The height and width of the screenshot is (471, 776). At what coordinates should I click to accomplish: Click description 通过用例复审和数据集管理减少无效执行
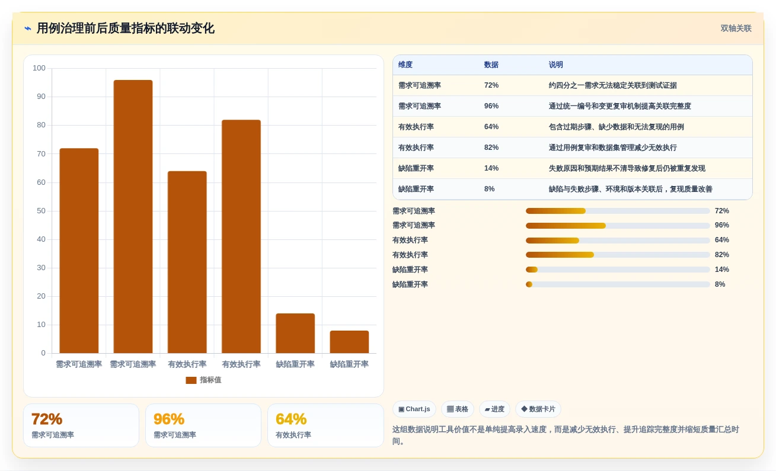(x=613, y=148)
